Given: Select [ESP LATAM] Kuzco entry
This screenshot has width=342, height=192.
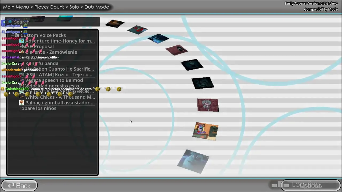Looking at the screenshot, I should tap(59, 75).
